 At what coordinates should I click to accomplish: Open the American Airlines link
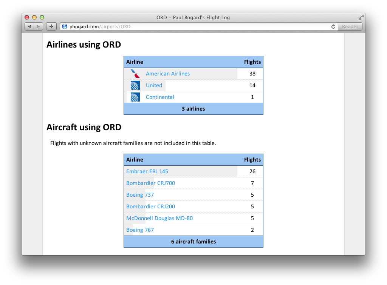[168, 74]
